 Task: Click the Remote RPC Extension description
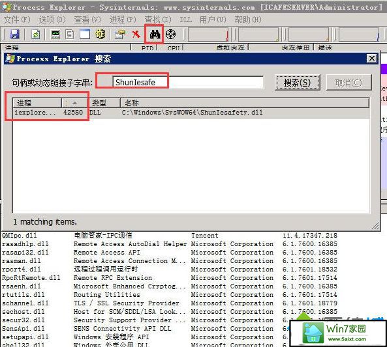point(113,278)
